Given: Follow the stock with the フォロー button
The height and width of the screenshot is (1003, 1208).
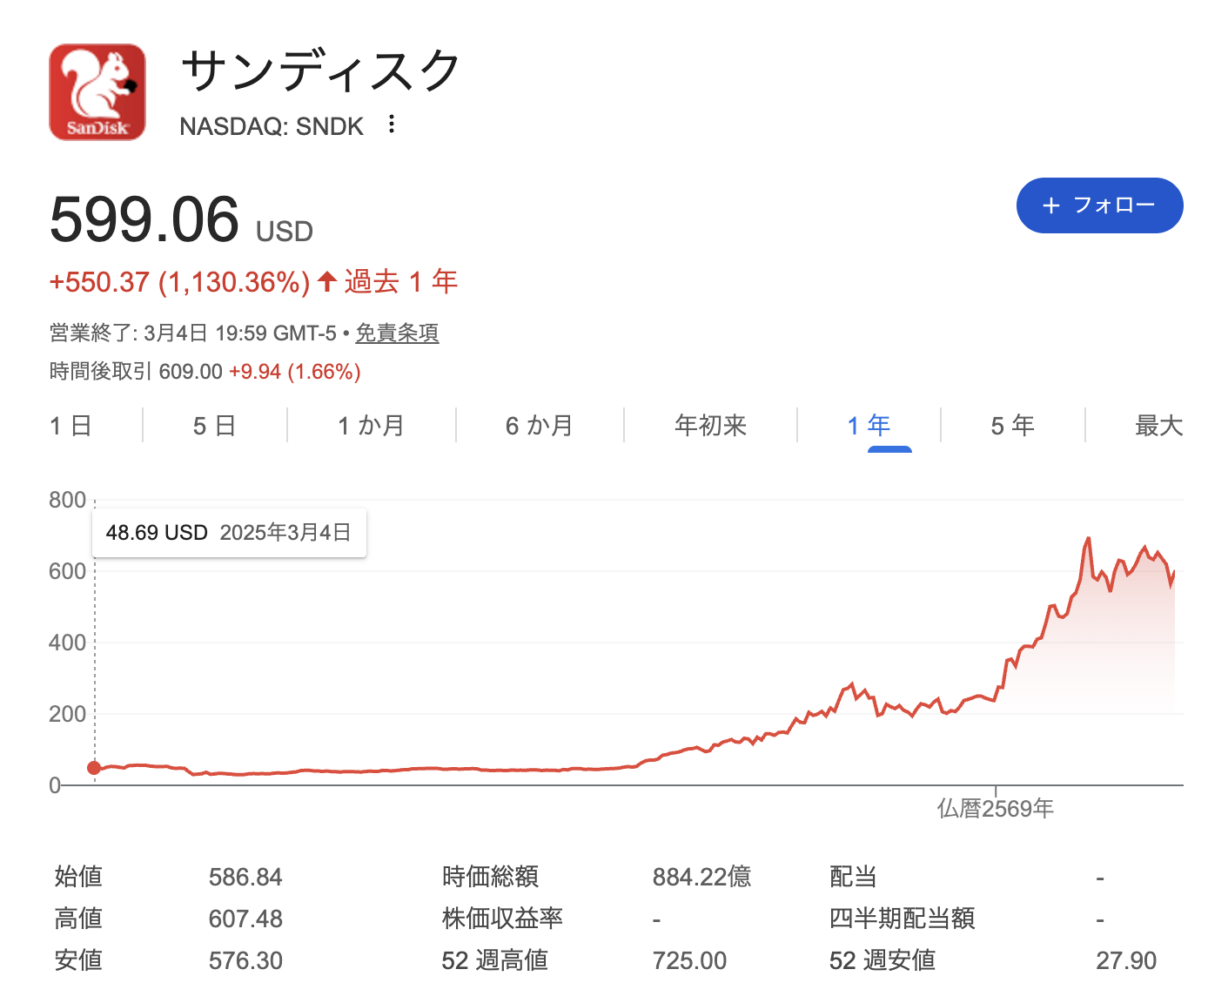Looking at the screenshot, I should (1099, 205).
